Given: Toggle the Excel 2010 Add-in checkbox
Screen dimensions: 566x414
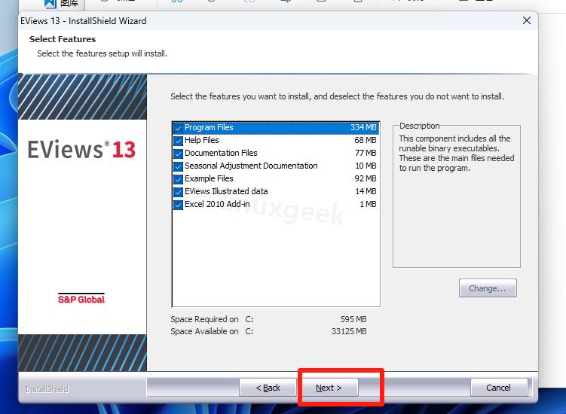Looking at the screenshot, I should coord(178,205).
